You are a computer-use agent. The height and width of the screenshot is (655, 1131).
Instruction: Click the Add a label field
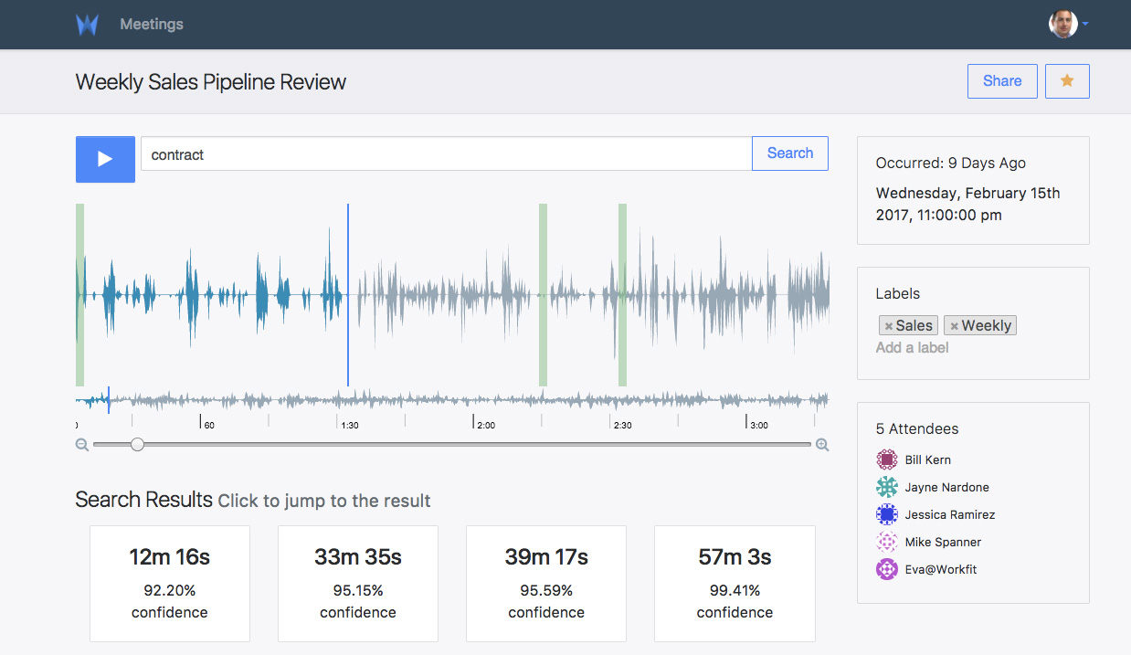pyautogui.click(x=913, y=348)
